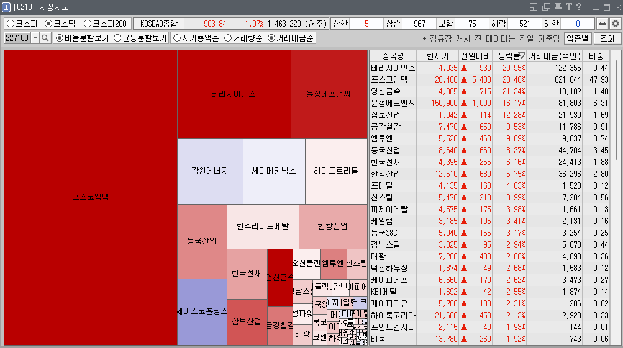
Task: Click the 조회 query button
Action: click(x=607, y=38)
